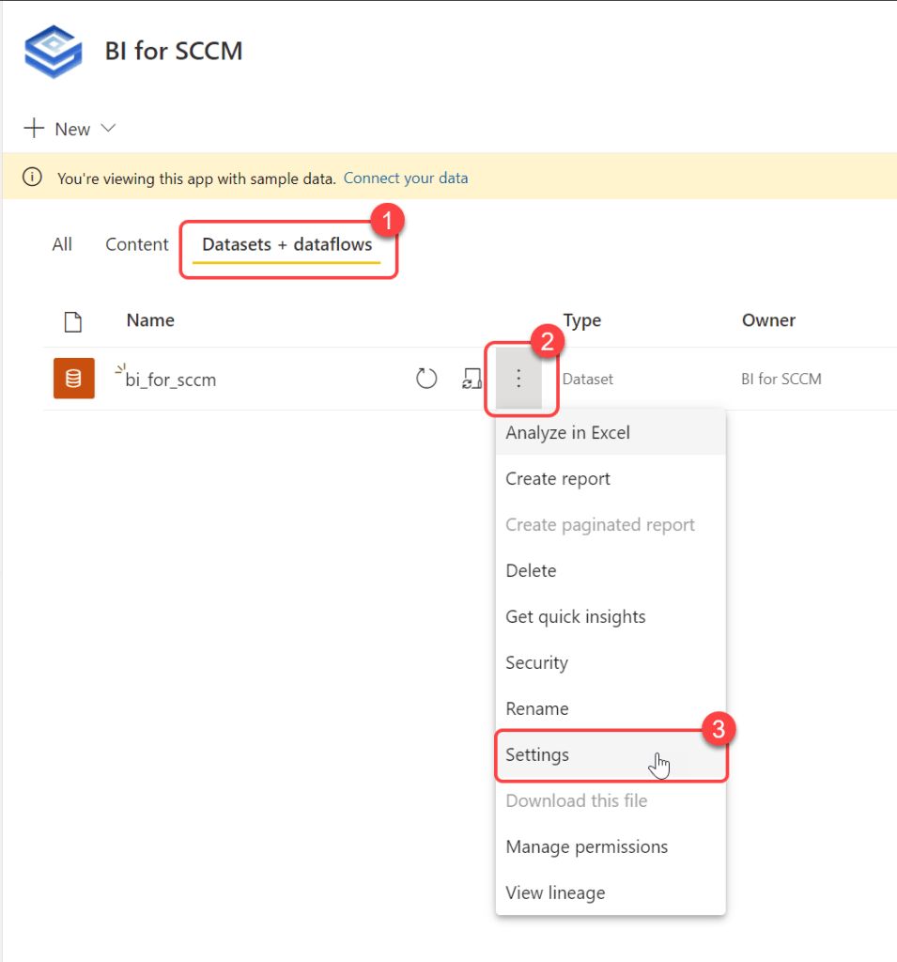Screen dimensions: 897x962
Task: Click the Schedule refresh icon
Action: [x=472, y=379]
